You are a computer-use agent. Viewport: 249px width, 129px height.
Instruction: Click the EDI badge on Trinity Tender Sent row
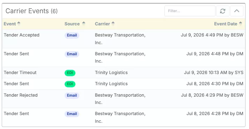point(70,84)
